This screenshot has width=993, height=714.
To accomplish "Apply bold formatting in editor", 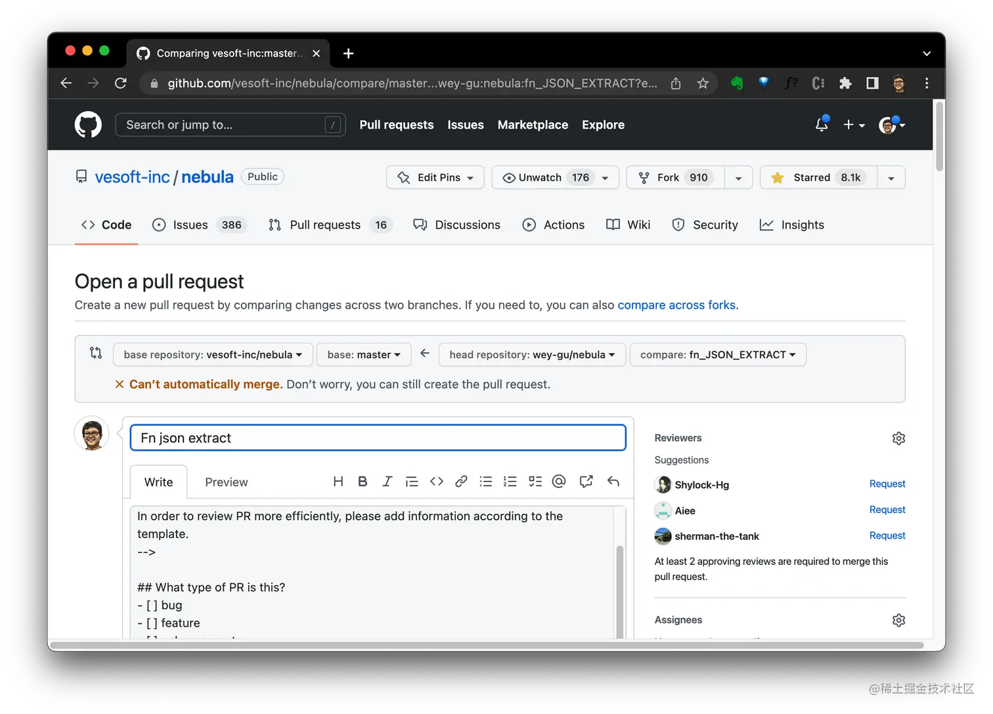I will pyautogui.click(x=363, y=481).
